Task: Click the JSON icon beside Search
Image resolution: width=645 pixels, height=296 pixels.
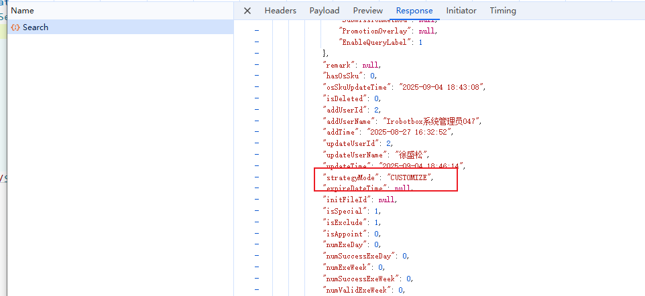Action: point(15,27)
